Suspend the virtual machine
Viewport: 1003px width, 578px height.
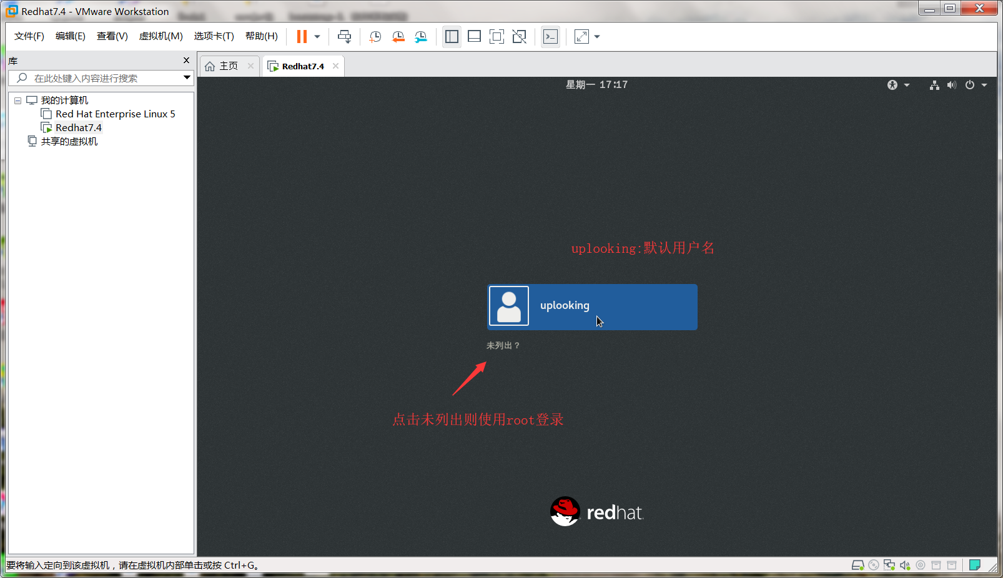[302, 36]
